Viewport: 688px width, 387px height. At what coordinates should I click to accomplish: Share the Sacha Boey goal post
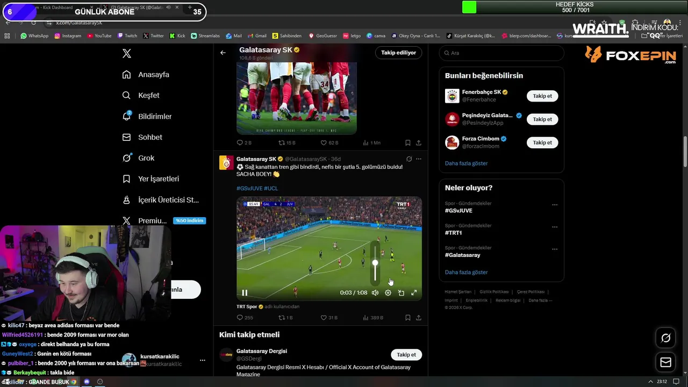pos(419,318)
